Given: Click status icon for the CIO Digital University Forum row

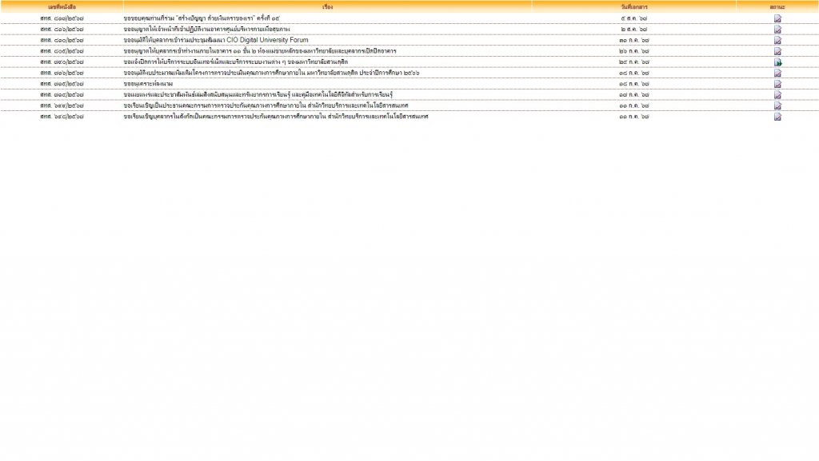Looking at the screenshot, I should pyautogui.click(x=777, y=40).
